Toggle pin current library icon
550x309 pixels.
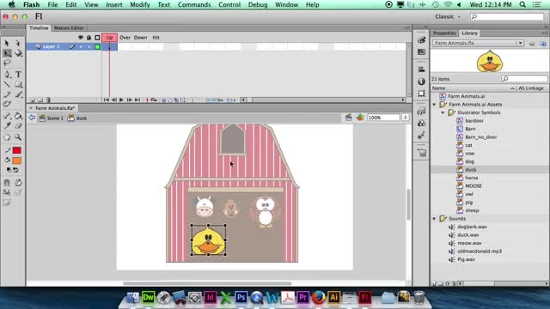(x=532, y=44)
